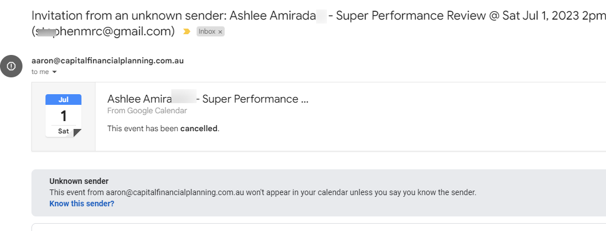This screenshot has height=231, width=606.
Task: Remove the Inbox label with its x
Action: [220, 32]
